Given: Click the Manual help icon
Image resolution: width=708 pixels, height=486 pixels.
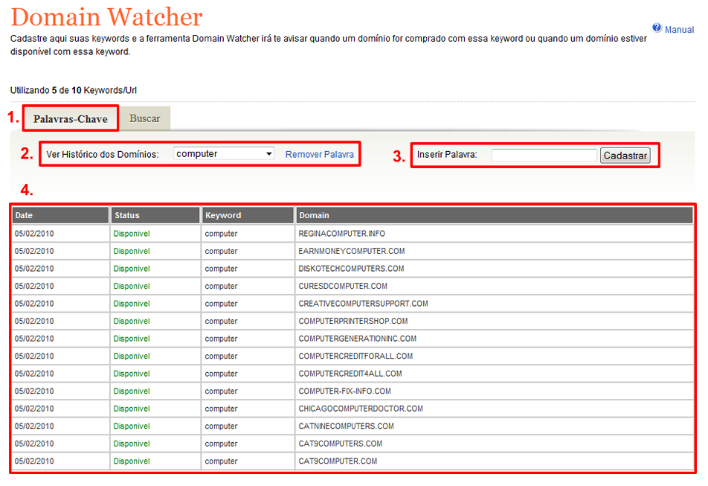Looking at the screenshot, I should tap(657, 28).
